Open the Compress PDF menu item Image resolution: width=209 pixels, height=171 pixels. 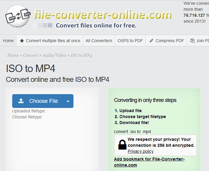click(x=166, y=41)
